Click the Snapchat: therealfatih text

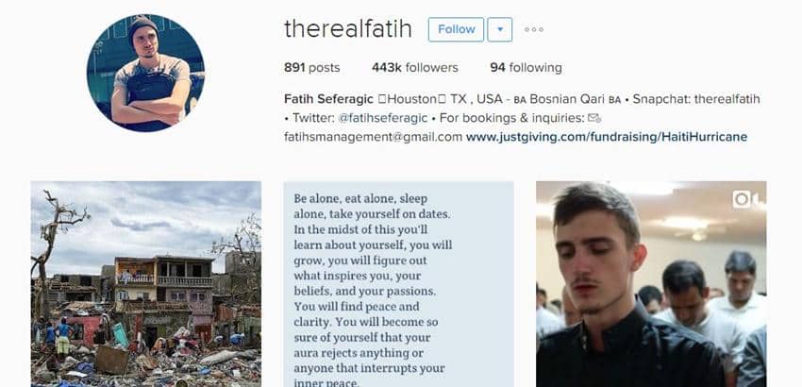coord(696,99)
